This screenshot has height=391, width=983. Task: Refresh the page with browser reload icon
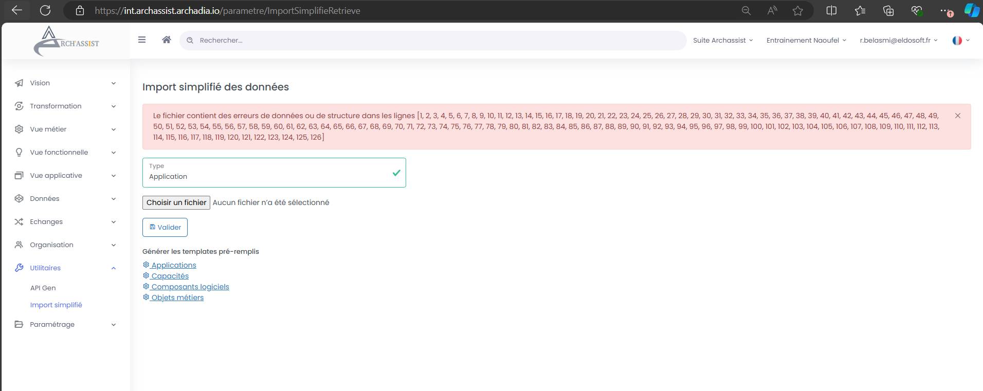point(45,10)
